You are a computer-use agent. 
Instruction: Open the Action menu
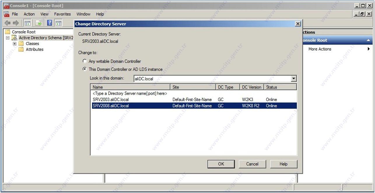tap(29, 14)
